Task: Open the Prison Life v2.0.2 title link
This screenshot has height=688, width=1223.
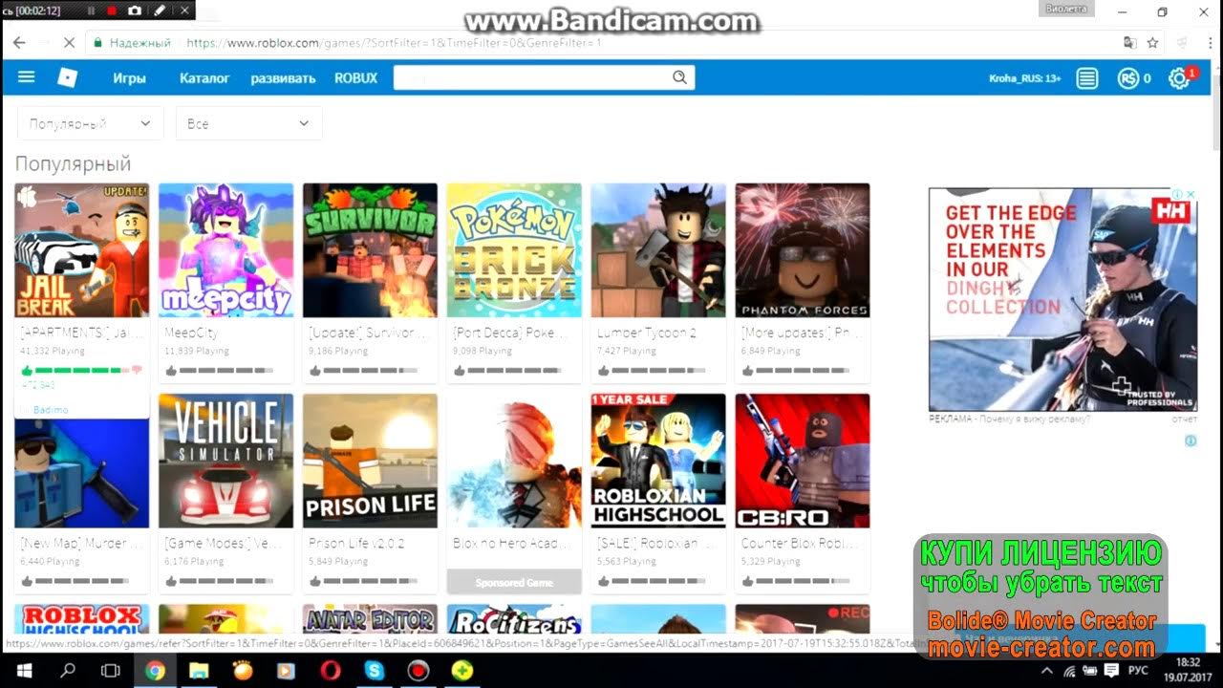Action: pos(356,543)
